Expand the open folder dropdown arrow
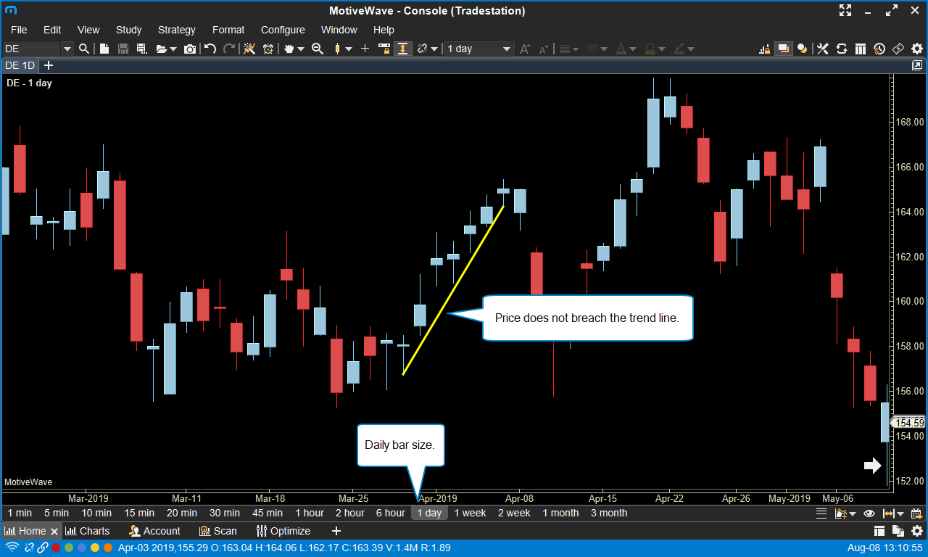 (173, 49)
